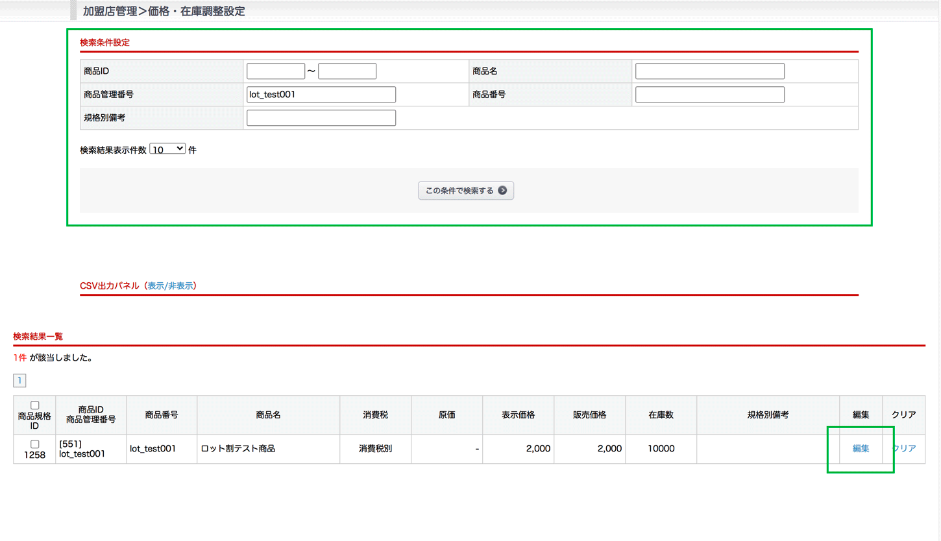Click the 商品番号 input field
This screenshot has height=541, width=941.
click(x=709, y=95)
